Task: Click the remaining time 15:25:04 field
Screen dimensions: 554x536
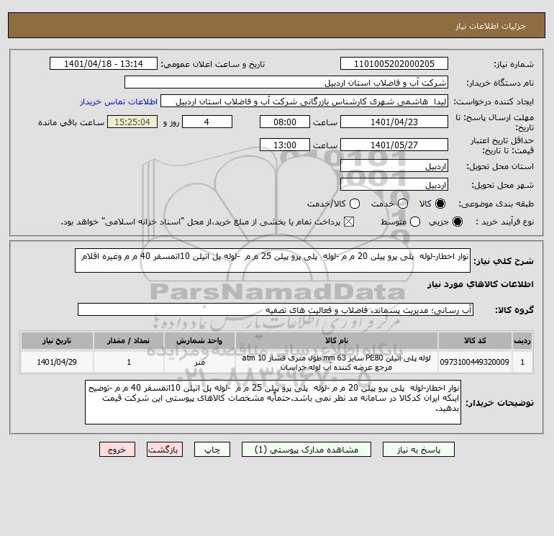Action: [132, 122]
